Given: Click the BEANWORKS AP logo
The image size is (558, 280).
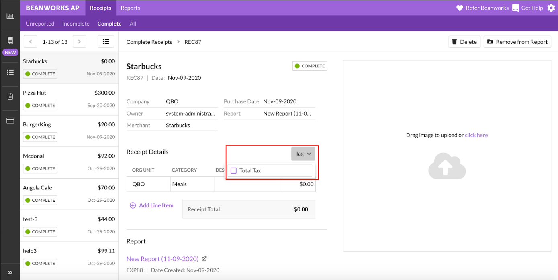Looking at the screenshot, I should coord(53,8).
